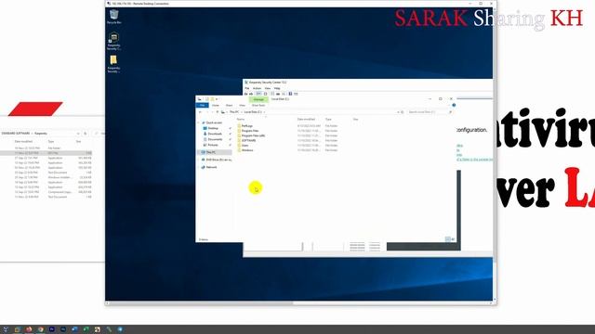Open the Program Files (x86) folder
This screenshot has height=334, width=595.
pyautogui.click(x=251, y=135)
